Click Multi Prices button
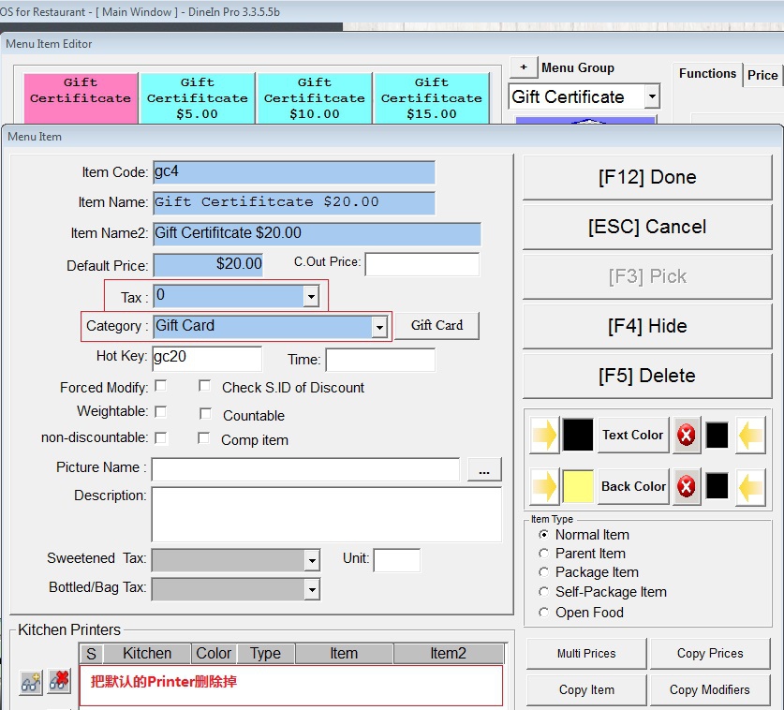 [x=586, y=654]
